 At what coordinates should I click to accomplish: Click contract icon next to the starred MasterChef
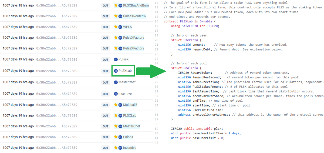pos(120,126)
